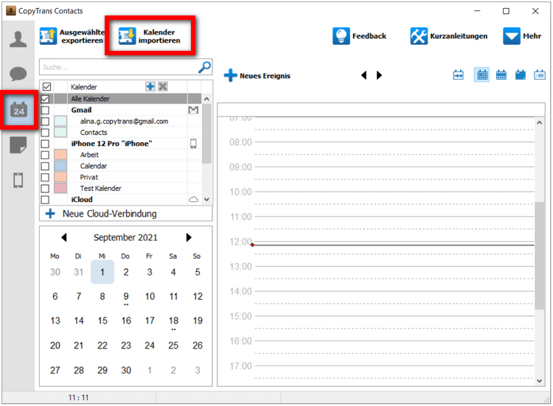Click the iPhone device icon in list

[193, 144]
